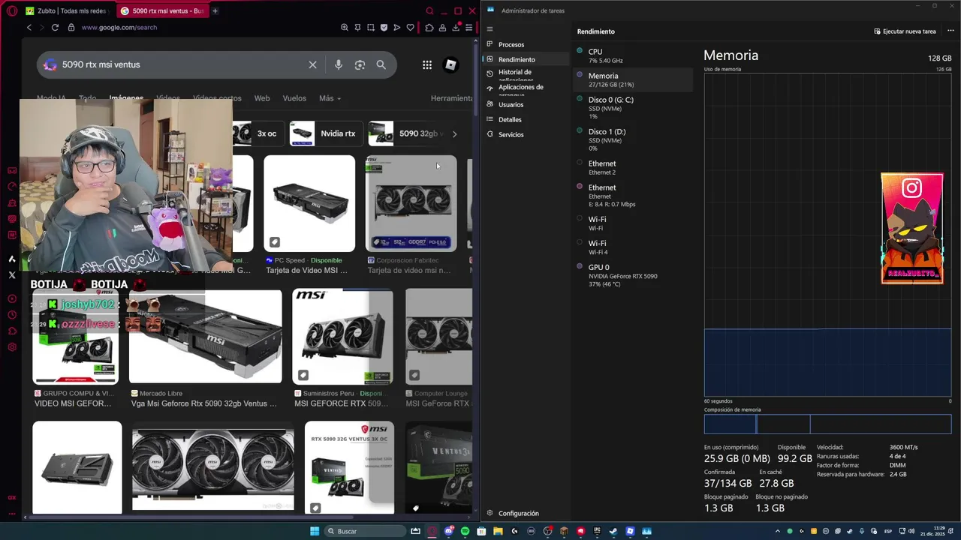Open Steam from the taskbar
Viewport: 961px width, 540px height.
click(613, 531)
